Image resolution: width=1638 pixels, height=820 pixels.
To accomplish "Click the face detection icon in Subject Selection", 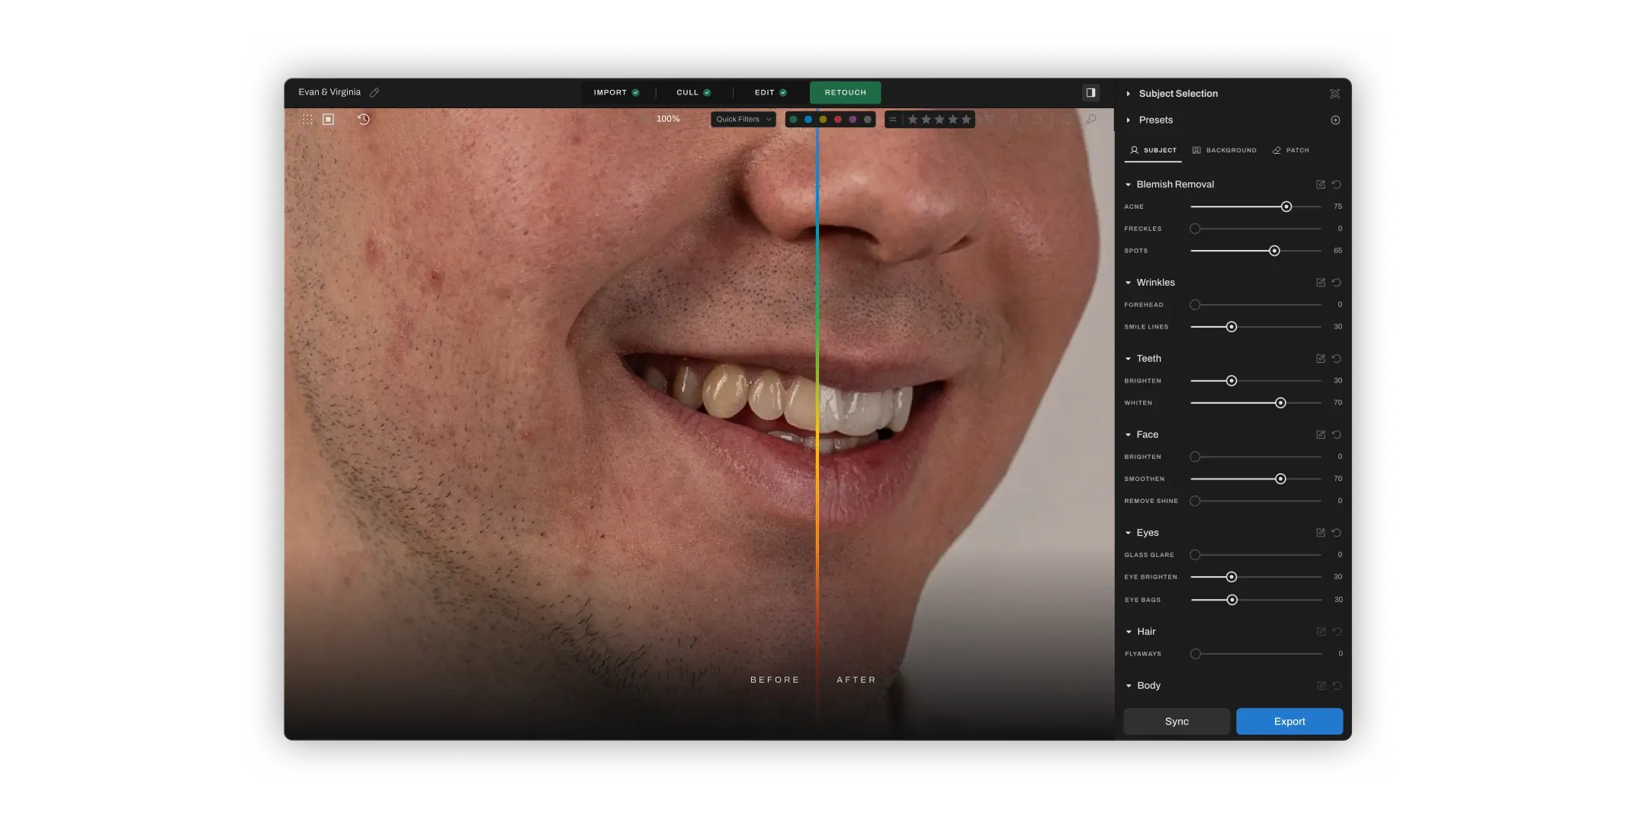I will point(1334,94).
